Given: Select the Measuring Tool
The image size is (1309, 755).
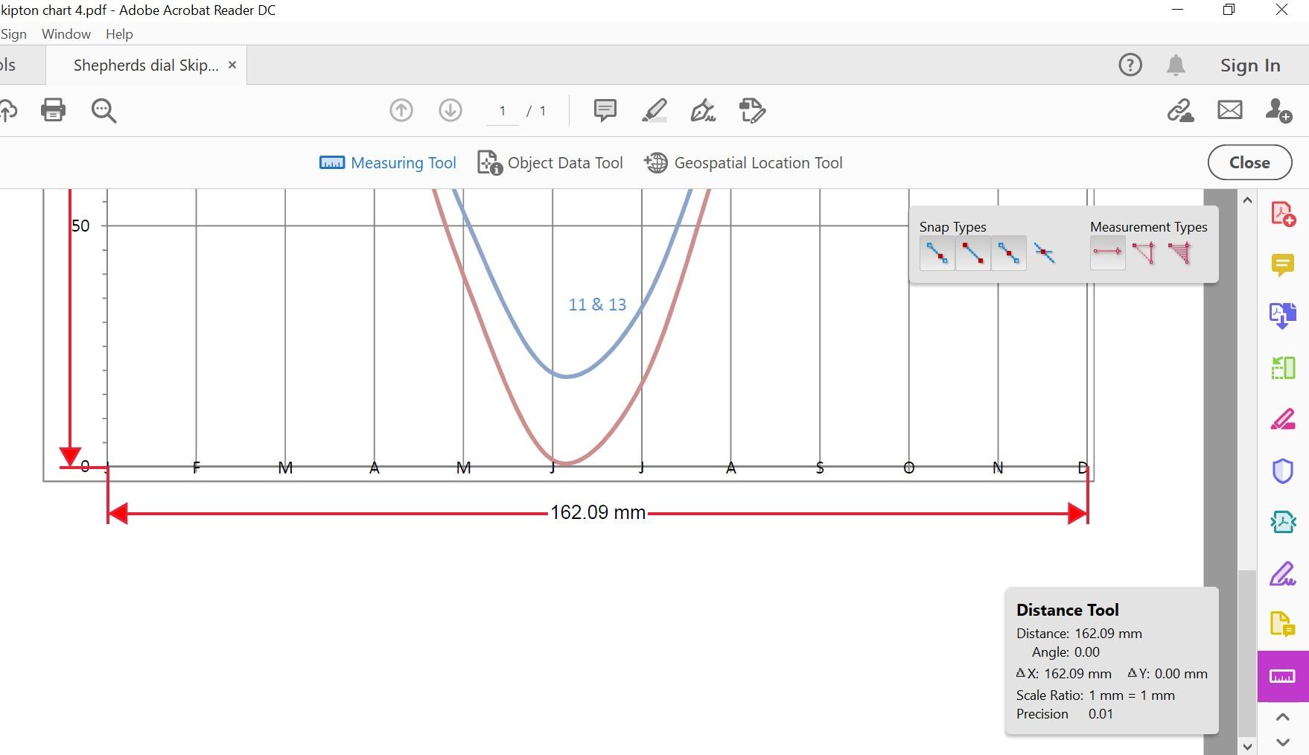Looking at the screenshot, I should (x=387, y=163).
